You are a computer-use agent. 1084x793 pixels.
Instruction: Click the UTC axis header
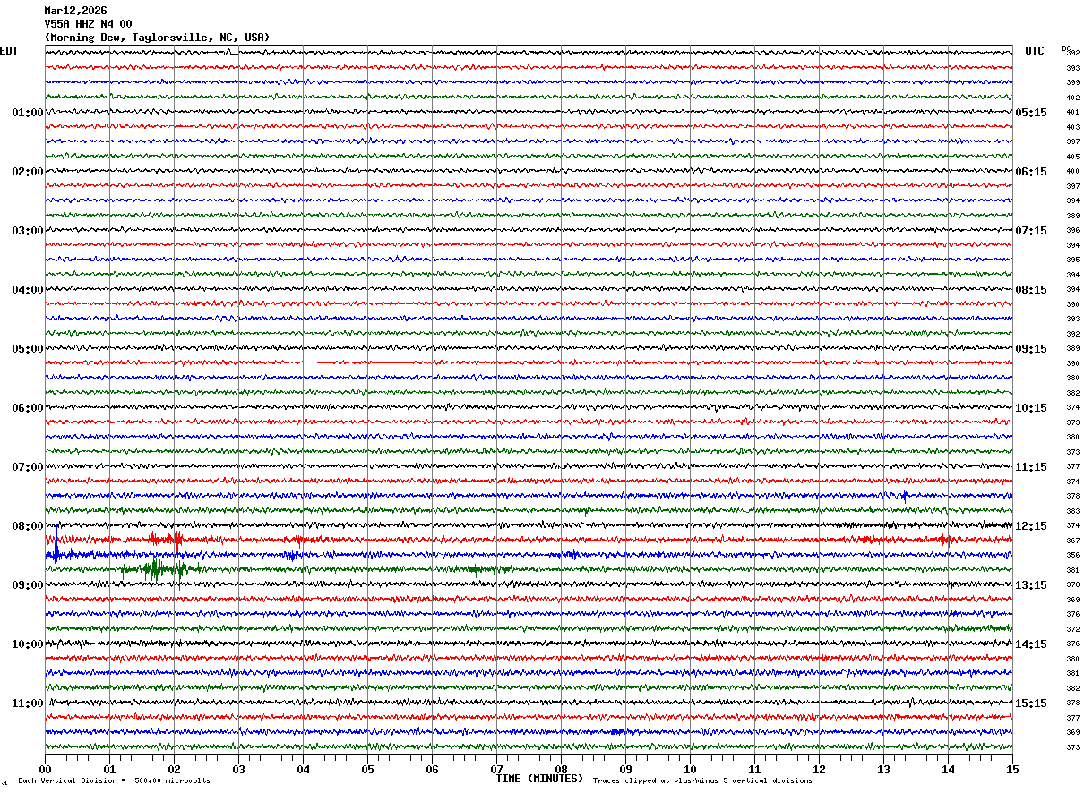(x=1035, y=51)
